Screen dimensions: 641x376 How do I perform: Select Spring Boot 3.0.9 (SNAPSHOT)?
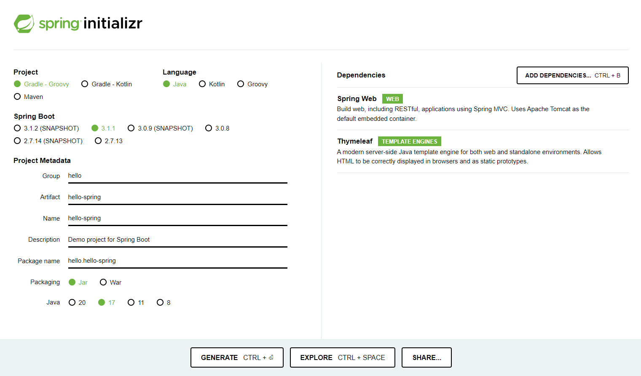(x=160, y=128)
